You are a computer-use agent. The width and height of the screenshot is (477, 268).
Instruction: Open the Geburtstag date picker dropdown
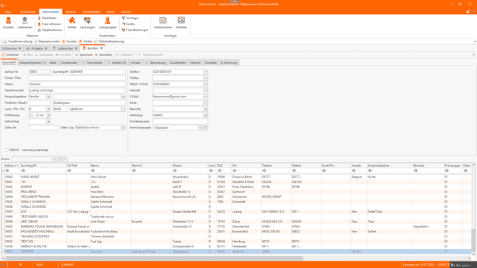tap(48, 122)
